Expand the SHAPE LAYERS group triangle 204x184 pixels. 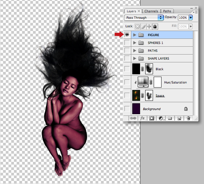point(135,58)
